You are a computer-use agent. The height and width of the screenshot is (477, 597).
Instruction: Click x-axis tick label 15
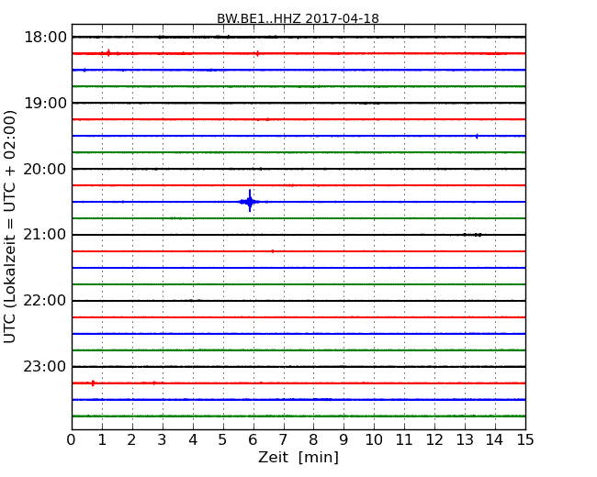click(525, 440)
